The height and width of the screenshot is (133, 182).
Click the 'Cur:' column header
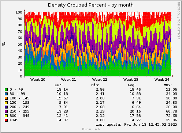(59, 85)
